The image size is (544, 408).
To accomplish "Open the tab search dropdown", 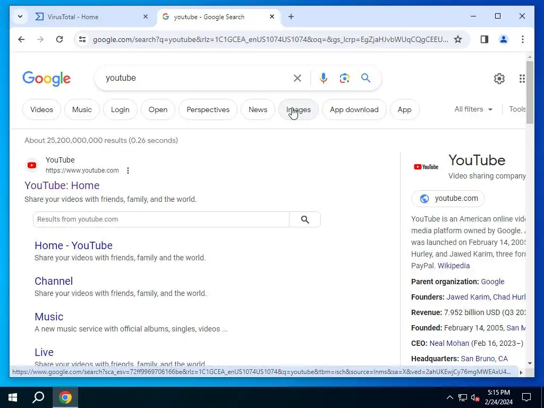I will click(x=20, y=16).
